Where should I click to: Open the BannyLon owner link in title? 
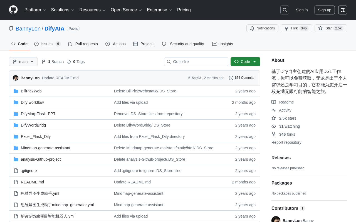[28, 29]
